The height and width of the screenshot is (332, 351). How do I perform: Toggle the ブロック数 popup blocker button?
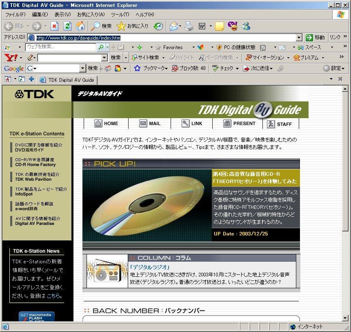click(189, 68)
